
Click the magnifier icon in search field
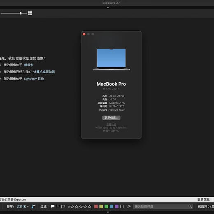[x=190, y=206]
